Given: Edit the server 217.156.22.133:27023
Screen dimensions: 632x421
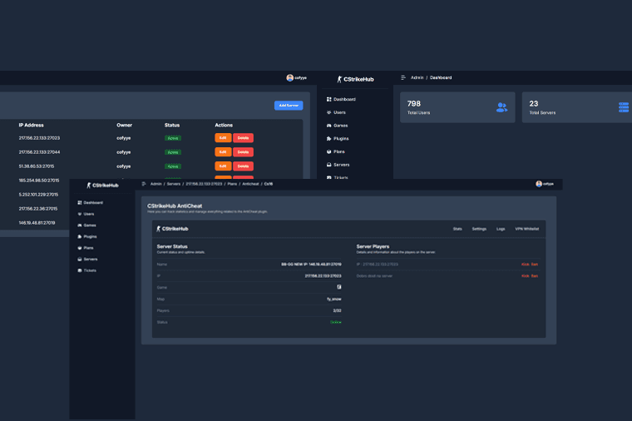Looking at the screenshot, I should point(223,138).
